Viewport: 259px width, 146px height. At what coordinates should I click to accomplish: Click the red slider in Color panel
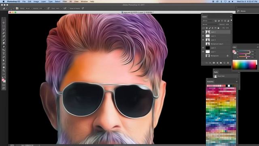(x=244, y=51)
